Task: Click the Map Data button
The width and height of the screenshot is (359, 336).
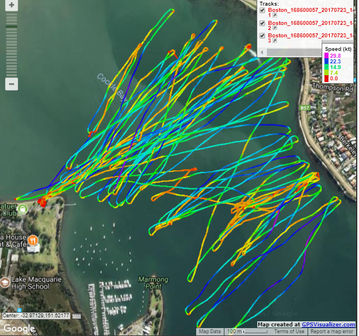Action: 209,331
